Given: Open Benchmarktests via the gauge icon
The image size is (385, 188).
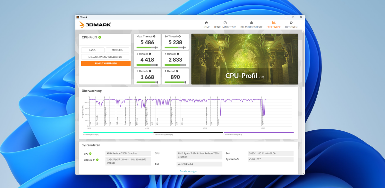Looking at the screenshot, I should pos(225,23).
